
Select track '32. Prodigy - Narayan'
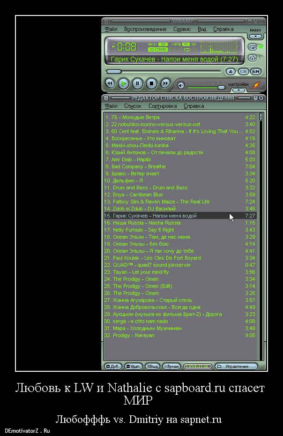pyautogui.click(x=180, y=335)
